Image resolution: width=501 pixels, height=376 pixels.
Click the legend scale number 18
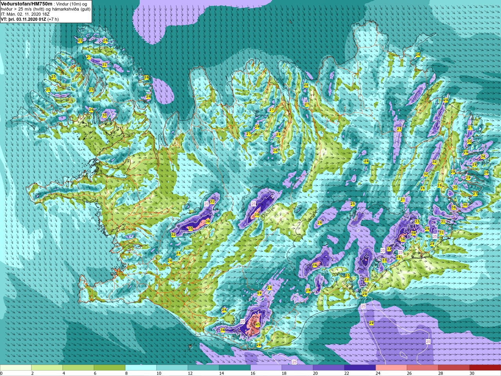point(285,373)
